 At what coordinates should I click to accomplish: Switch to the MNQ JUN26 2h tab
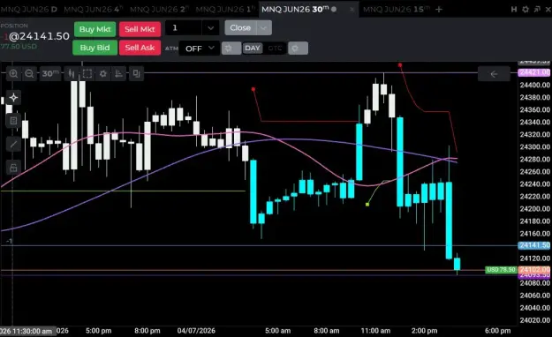click(159, 9)
